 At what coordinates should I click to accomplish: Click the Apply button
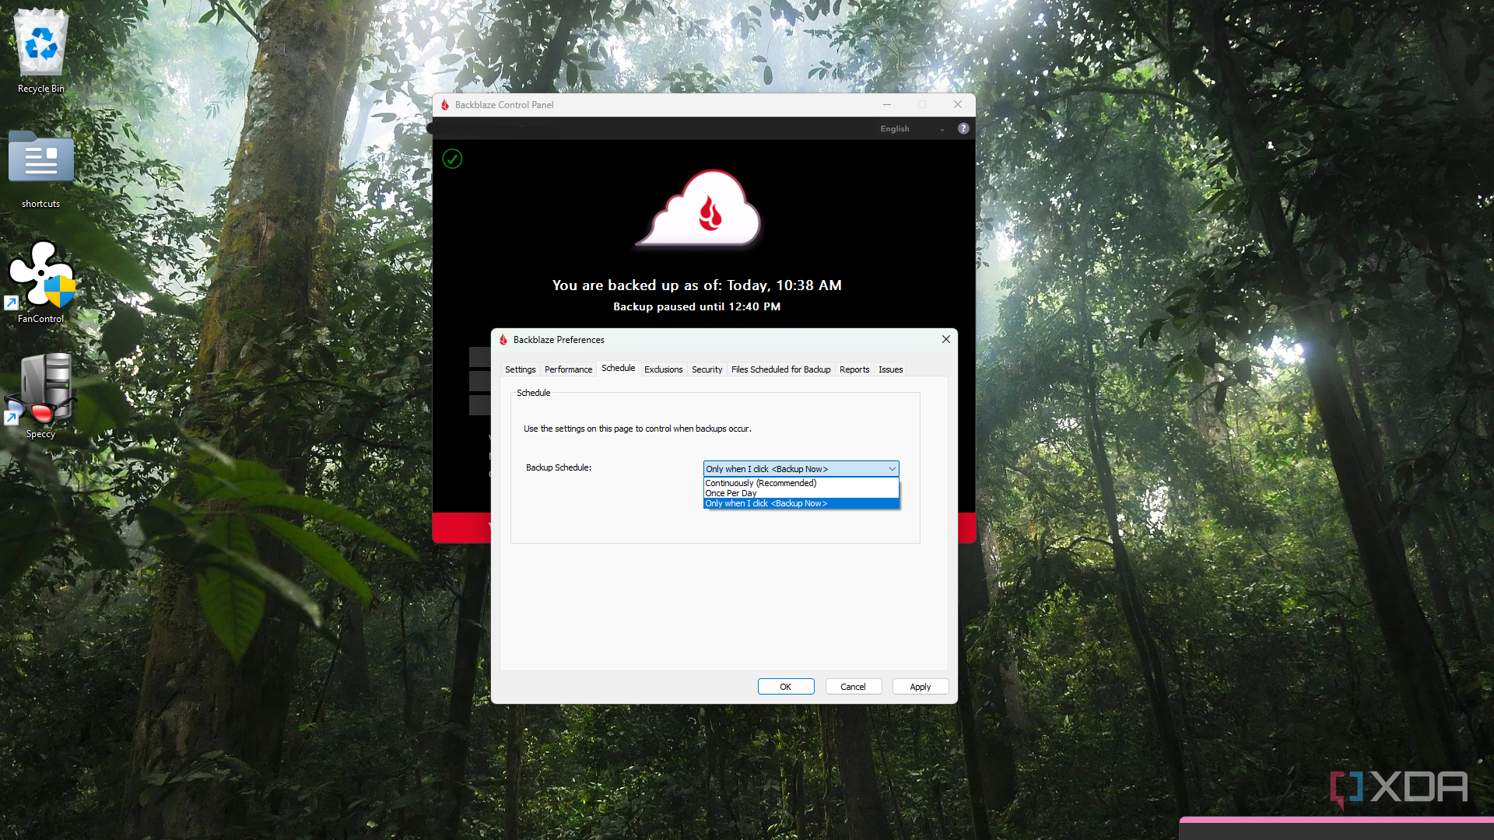coord(921,687)
